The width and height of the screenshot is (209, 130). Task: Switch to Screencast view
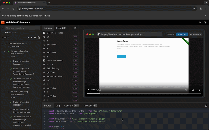coord(182,34)
